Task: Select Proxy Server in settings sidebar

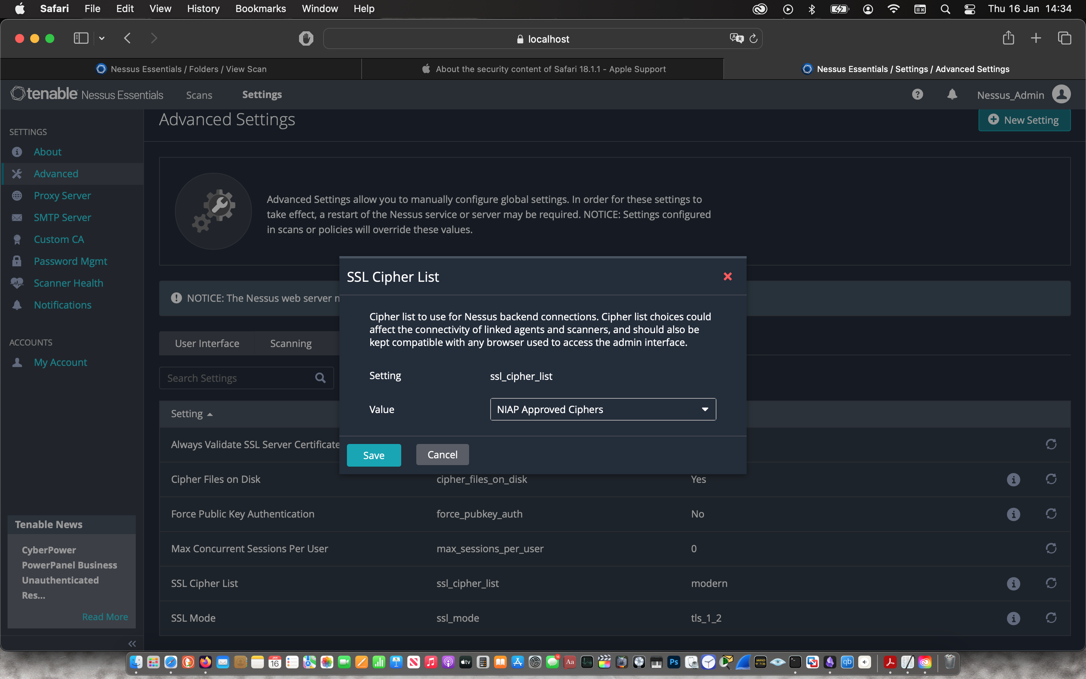Action: (62, 195)
